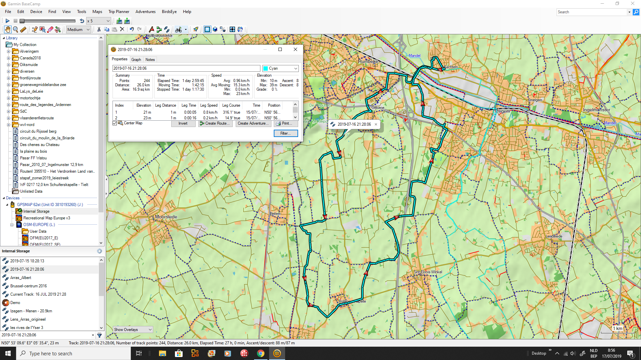Expand the frontlijnroute folder

click(8, 78)
